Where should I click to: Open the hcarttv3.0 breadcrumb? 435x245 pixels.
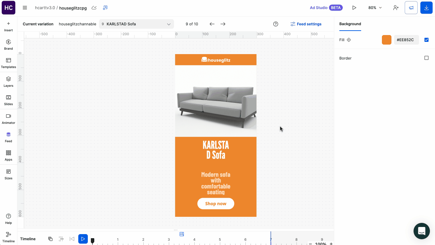click(45, 7)
